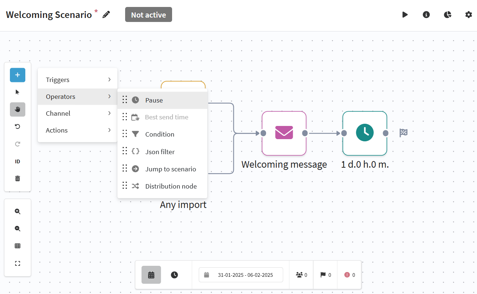477x294 pixels.
Task: Open the 31-01-2025 - 06-02-2025 date range
Action: (241, 275)
